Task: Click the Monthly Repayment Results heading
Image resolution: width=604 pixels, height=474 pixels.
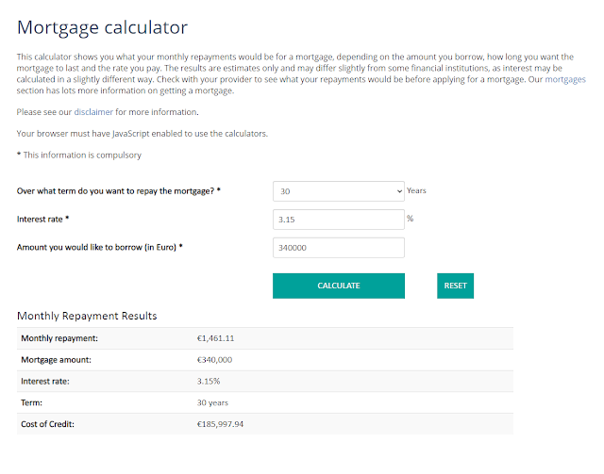Action: [87, 316]
